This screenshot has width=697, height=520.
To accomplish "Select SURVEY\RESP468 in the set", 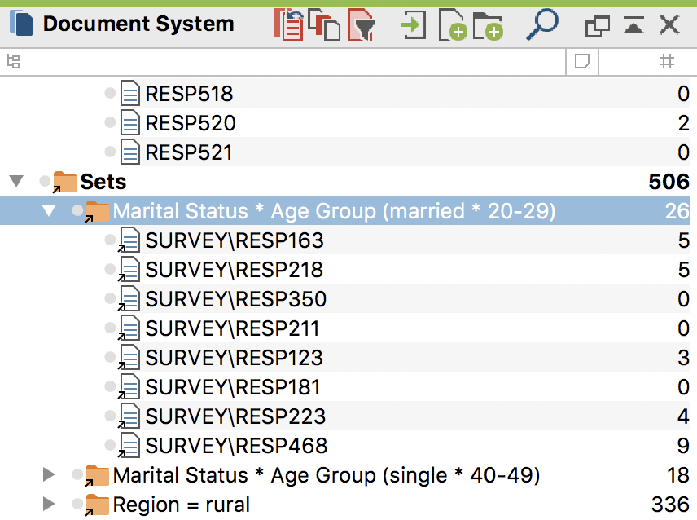I will click(x=236, y=446).
